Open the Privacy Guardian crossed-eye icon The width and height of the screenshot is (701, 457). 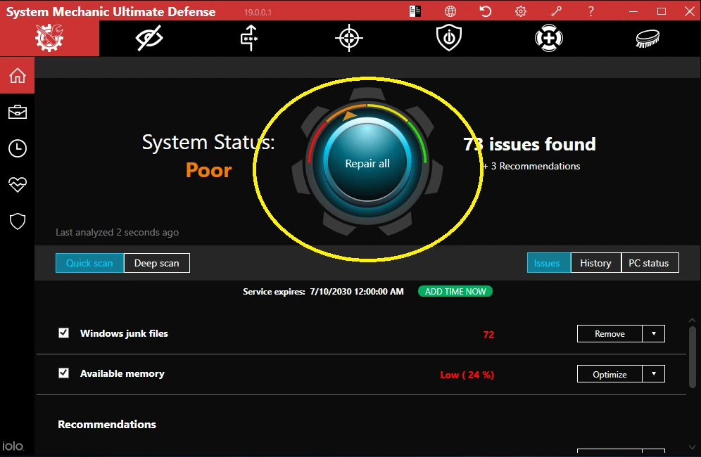(x=149, y=38)
